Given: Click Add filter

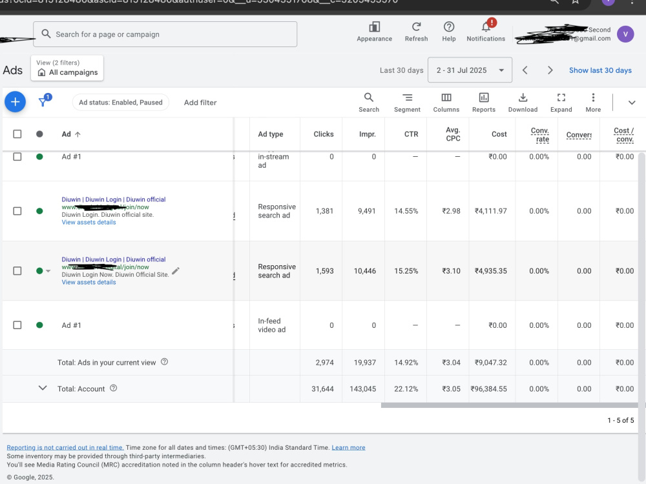Looking at the screenshot, I should coord(200,103).
